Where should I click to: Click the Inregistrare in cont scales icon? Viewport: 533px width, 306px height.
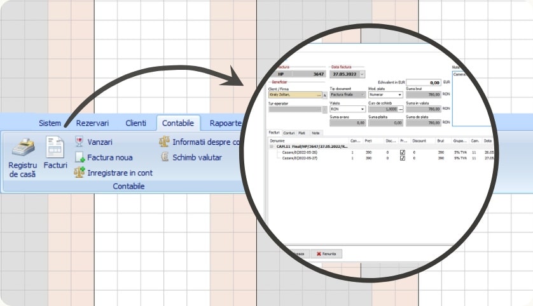pyautogui.click(x=80, y=173)
